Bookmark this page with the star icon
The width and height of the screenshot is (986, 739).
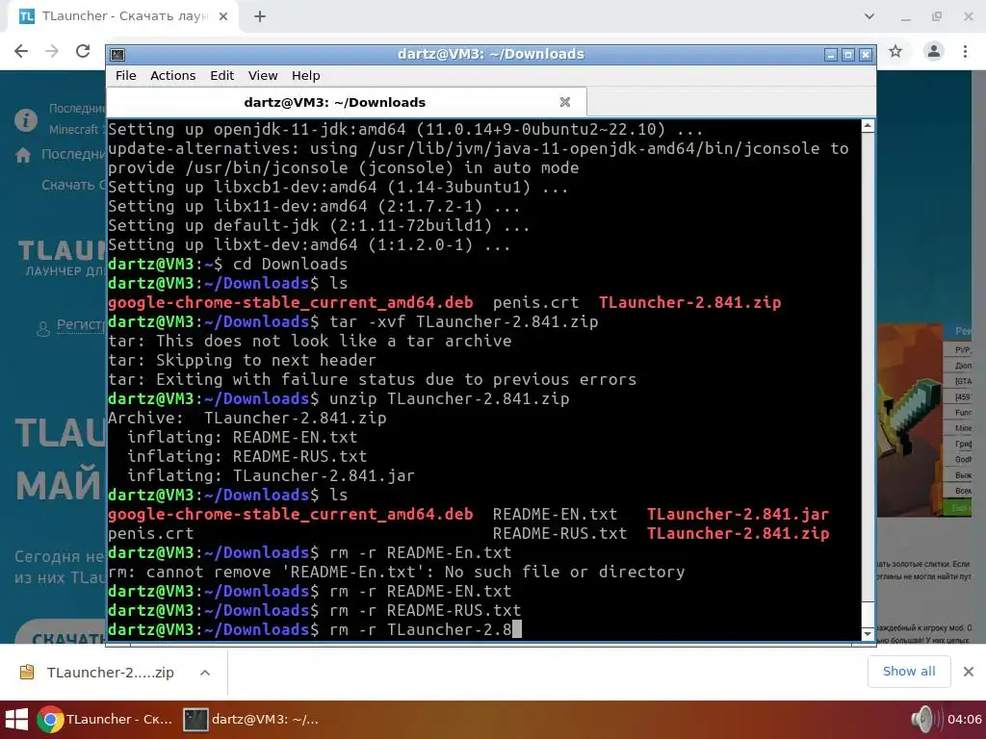coord(895,51)
